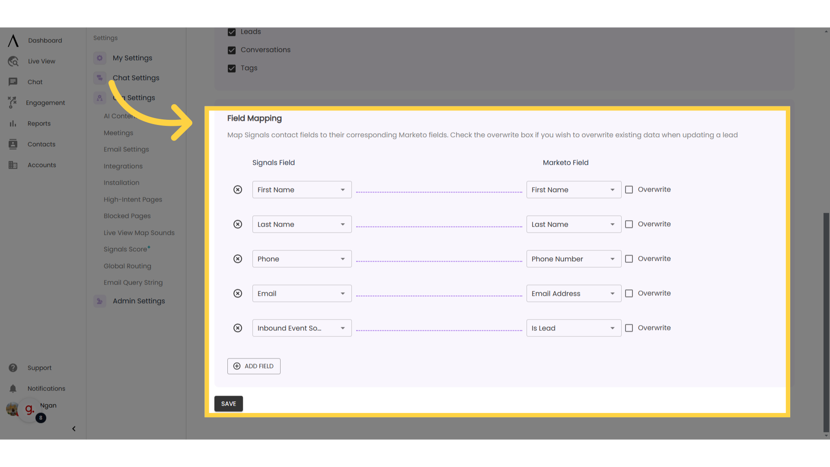Click the Accounts icon in sidebar

[13, 165]
